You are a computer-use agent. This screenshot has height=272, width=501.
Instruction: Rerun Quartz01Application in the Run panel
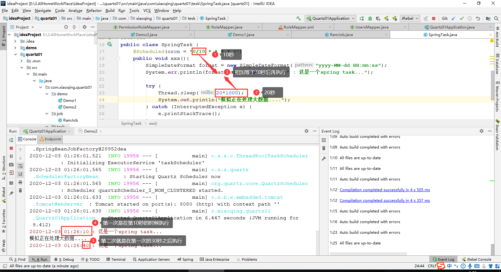point(11,140)
